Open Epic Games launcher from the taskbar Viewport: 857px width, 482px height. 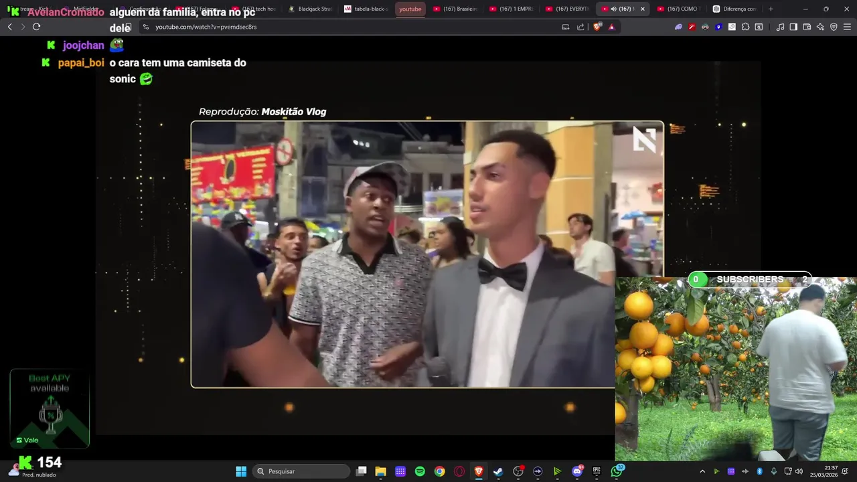[x=597, y=471]
